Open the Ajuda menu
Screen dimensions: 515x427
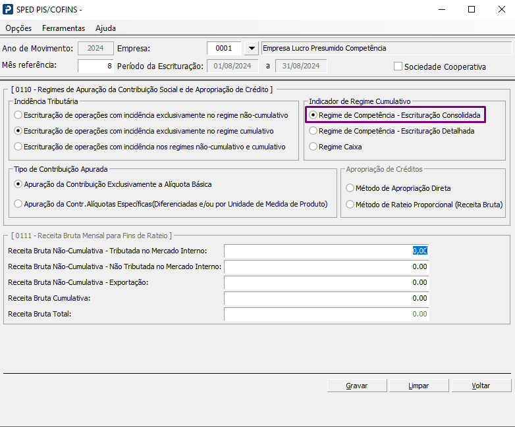tap(105, 28)
